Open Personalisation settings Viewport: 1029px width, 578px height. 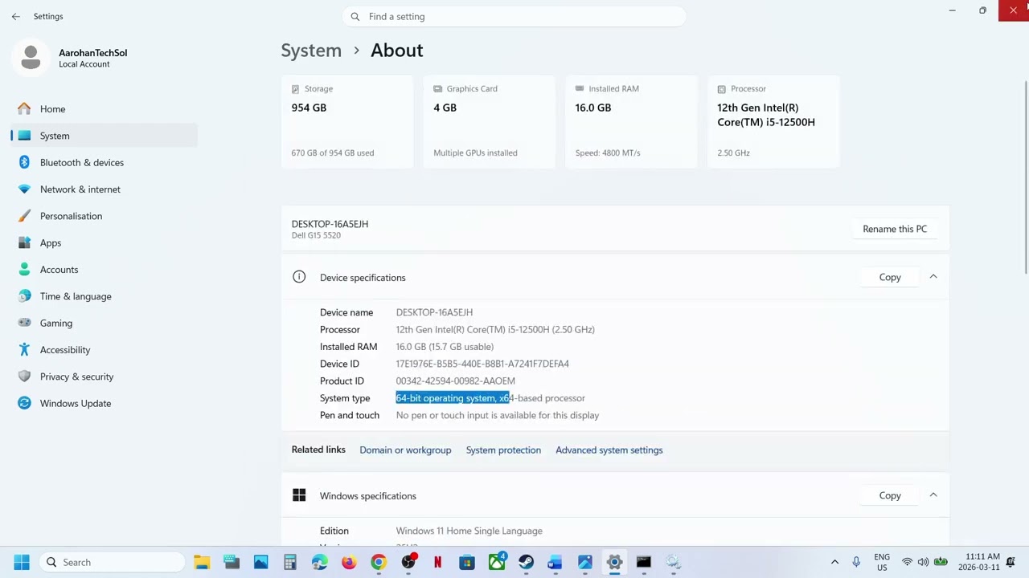click(105, 216)
